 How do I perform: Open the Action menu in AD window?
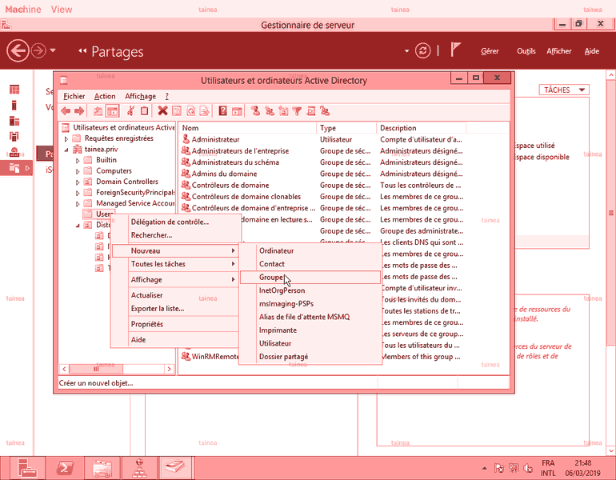[x=105, y=96]
